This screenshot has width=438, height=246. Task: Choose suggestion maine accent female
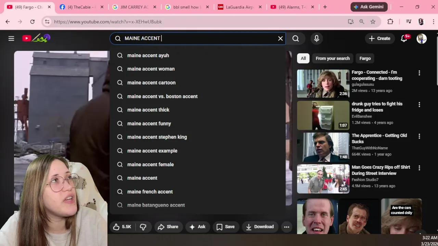pos(197,164)
